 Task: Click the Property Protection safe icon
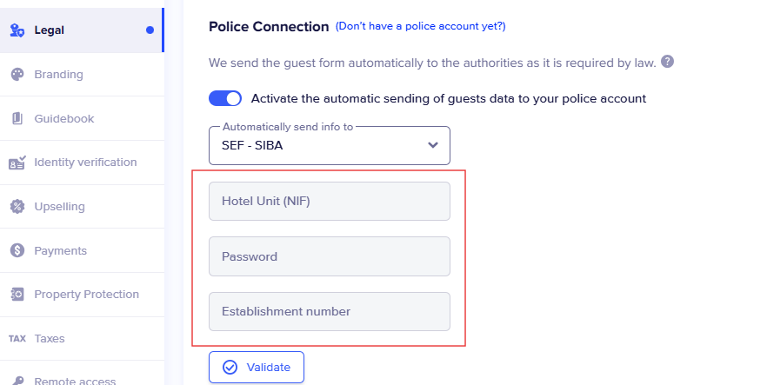click(x=17, y=295)
